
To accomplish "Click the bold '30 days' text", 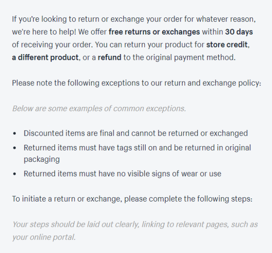I will (239, 32).
